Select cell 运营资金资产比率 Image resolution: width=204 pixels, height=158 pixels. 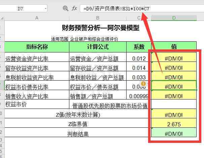[x=37, y=57]
